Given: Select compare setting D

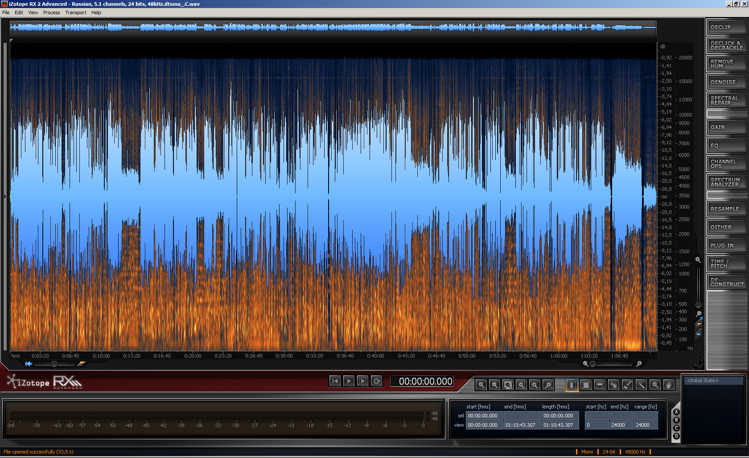Looking at the screenshot, I should point(676,436).
